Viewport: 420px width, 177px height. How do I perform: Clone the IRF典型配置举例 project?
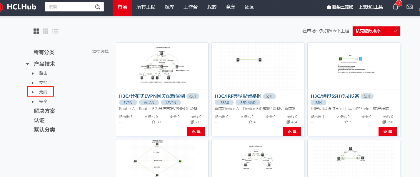point(292,132)
